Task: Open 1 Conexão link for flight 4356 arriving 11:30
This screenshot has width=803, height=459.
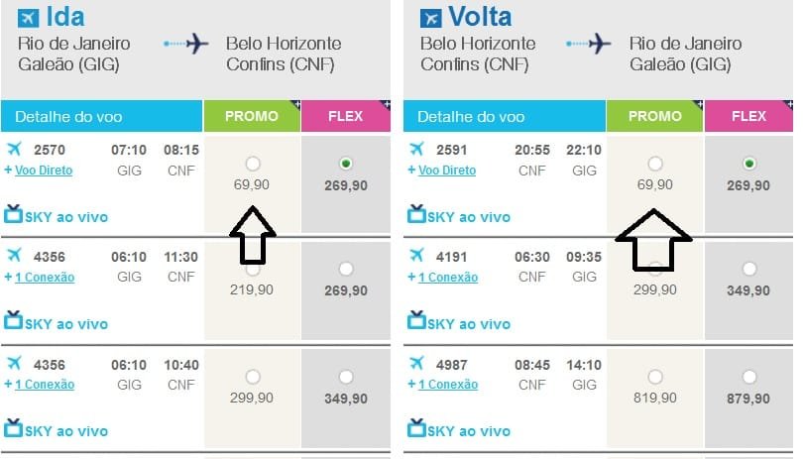Action: click(x=45, y=278)
